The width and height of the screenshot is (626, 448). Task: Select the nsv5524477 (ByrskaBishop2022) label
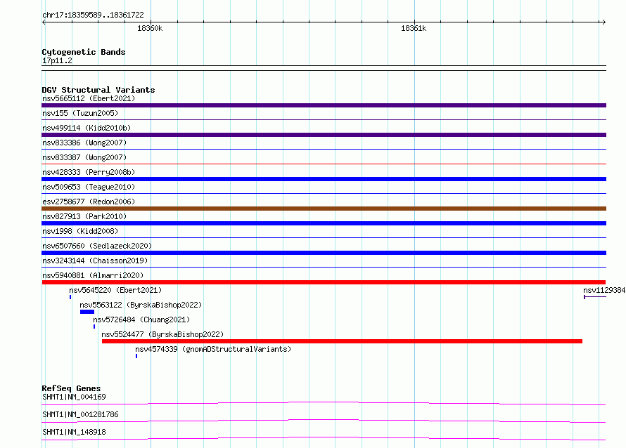point(162,334)
